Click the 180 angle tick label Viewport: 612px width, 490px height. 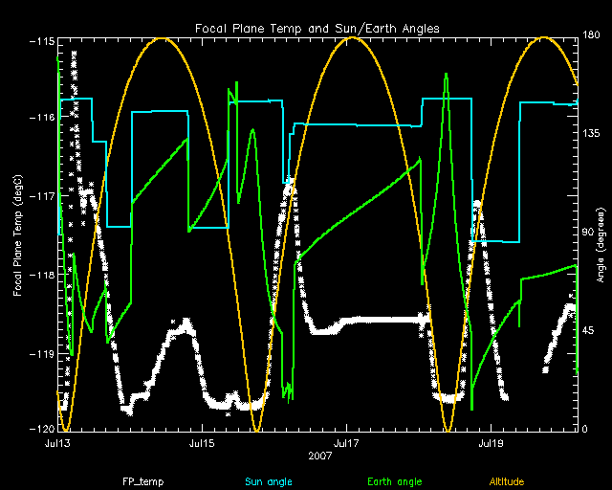(x=593, y=37)
